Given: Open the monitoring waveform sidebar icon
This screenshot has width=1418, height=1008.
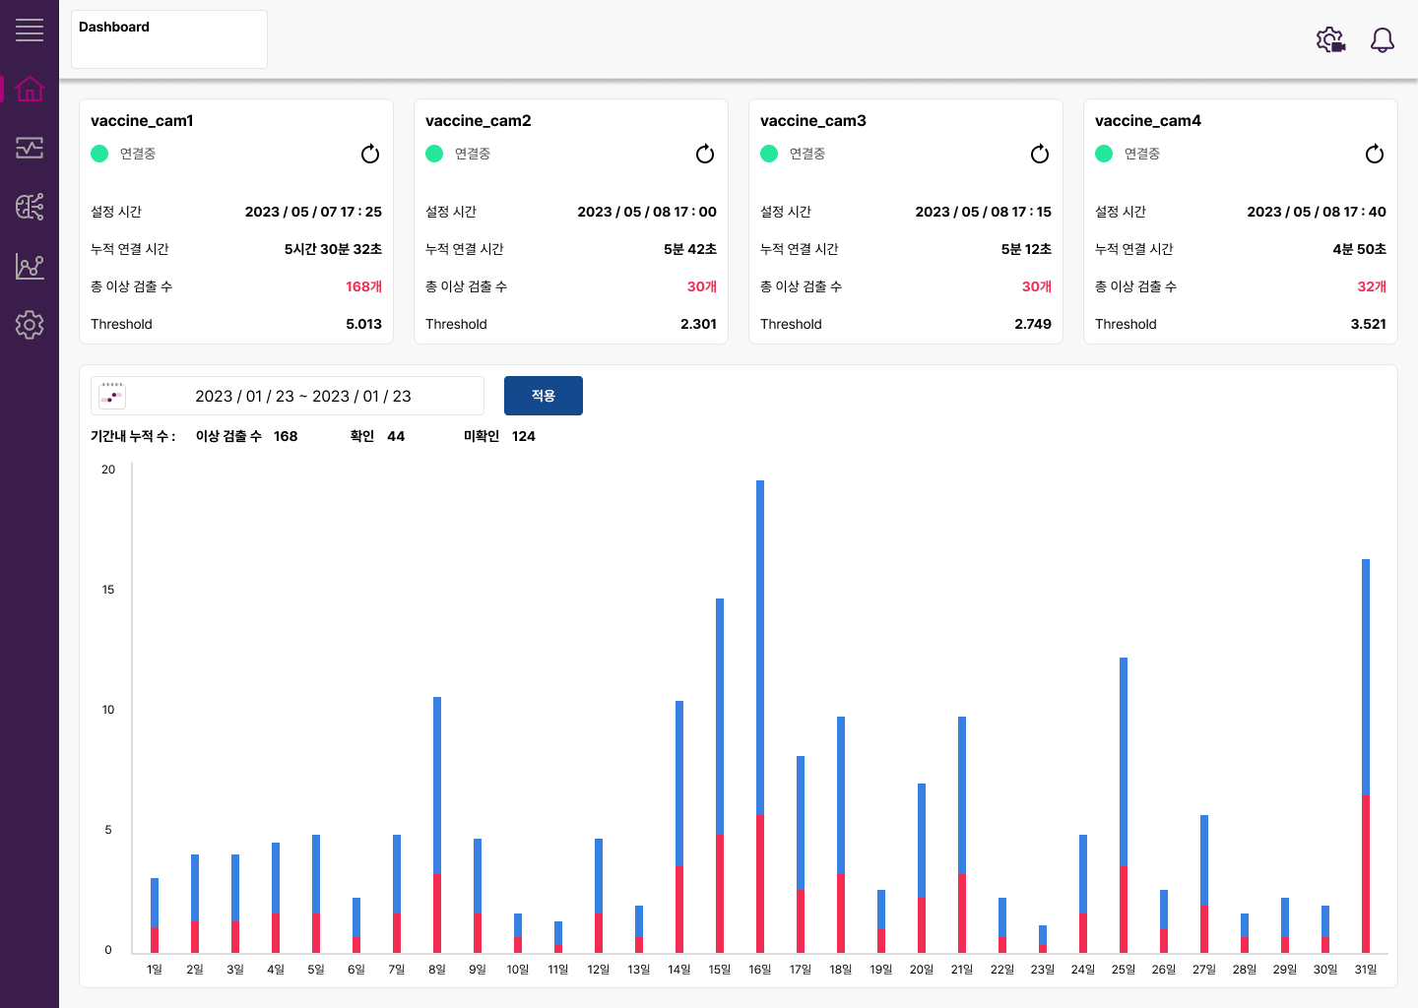Looking at the screenshot, I should tap(30, 148).
